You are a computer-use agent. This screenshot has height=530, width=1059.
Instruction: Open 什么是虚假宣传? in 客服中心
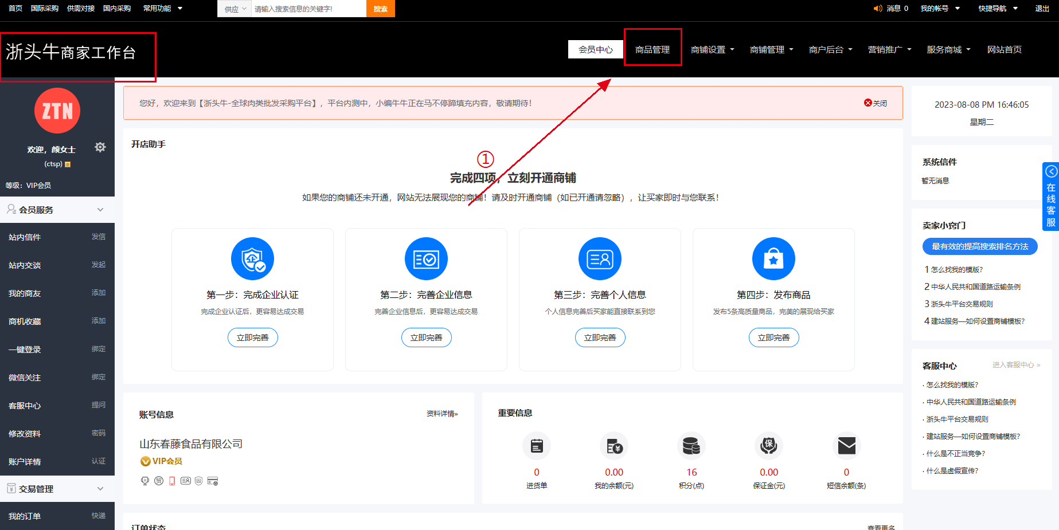[952, 471]
